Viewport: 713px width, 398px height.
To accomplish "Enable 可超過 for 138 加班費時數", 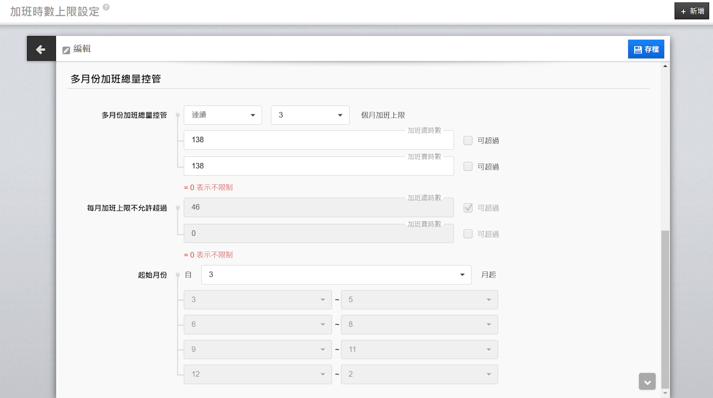I will coord(468,167).
